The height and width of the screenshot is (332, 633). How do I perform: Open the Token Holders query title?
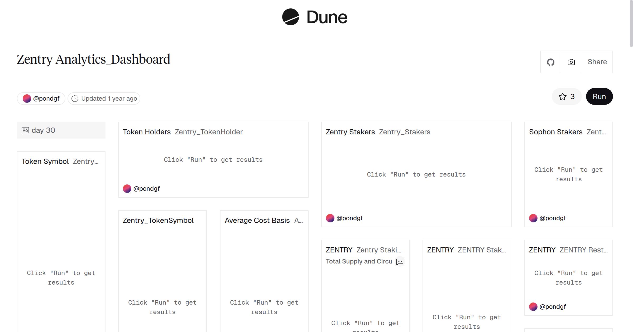pos(147,132)
